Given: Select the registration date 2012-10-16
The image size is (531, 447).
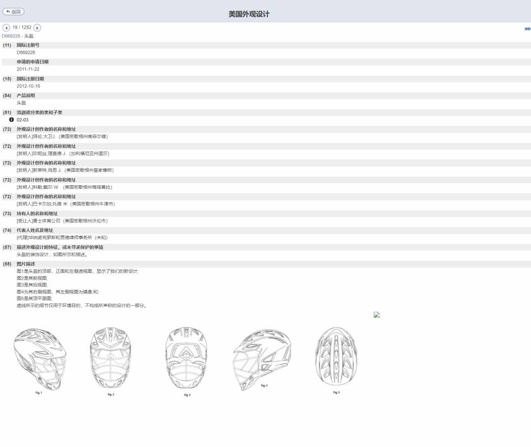Looking at the screenshot, I should coord(28,86).
